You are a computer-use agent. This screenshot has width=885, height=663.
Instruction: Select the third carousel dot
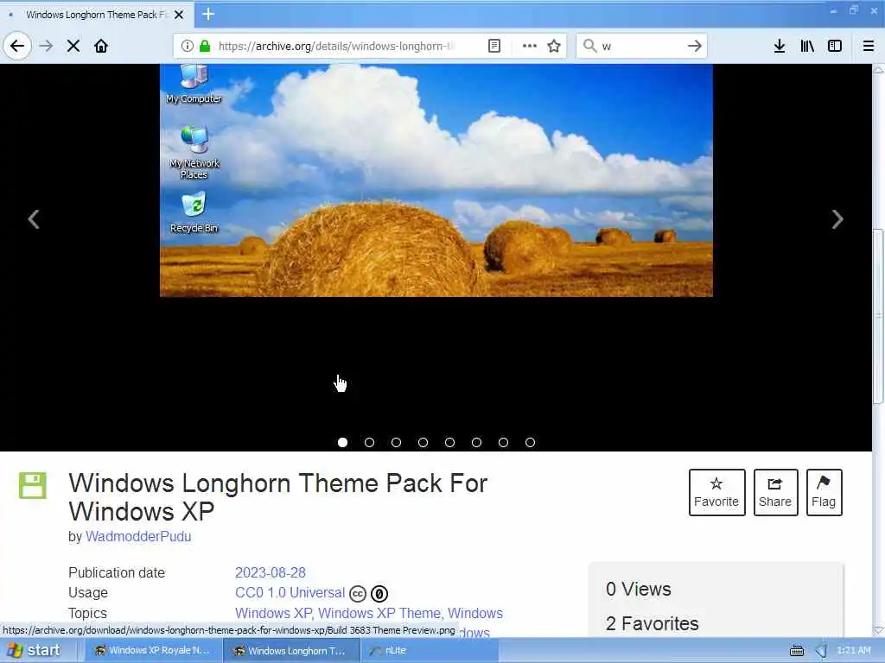click(x=396, y=443)
